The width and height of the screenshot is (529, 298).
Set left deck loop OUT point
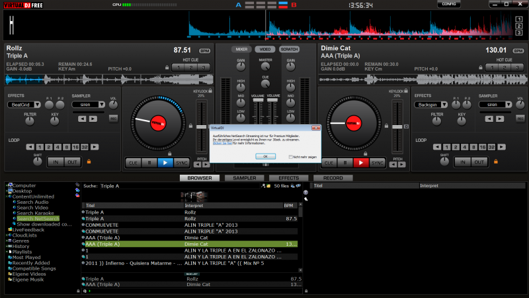point(72,162)
